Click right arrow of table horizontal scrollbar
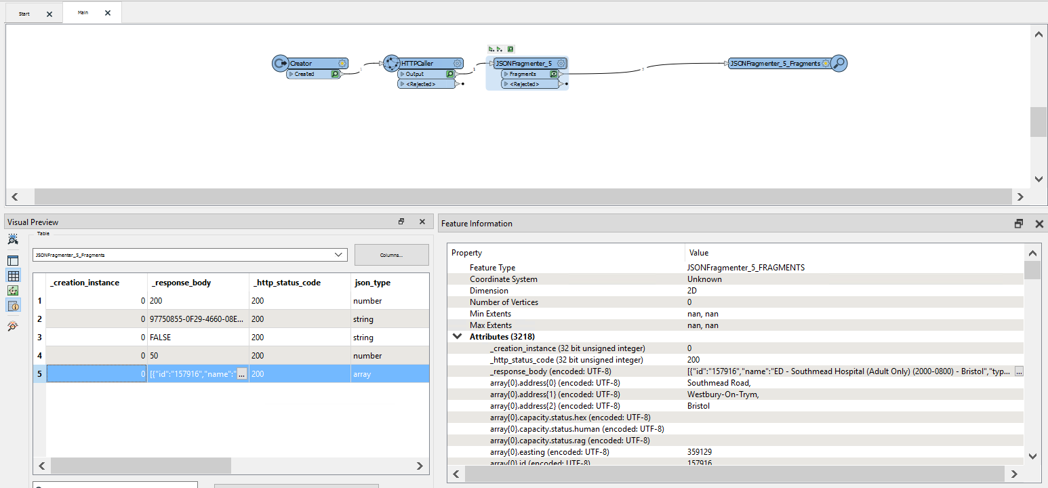 click(420, 466)
